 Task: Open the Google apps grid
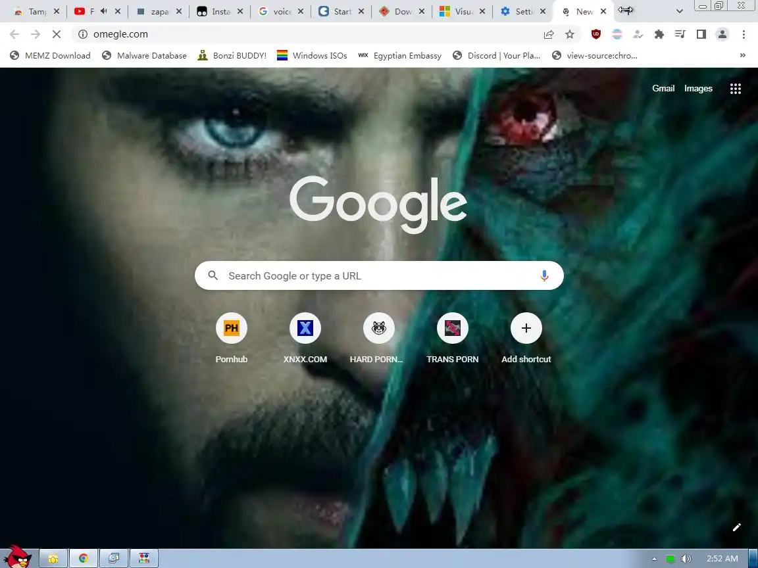point(735,88)
